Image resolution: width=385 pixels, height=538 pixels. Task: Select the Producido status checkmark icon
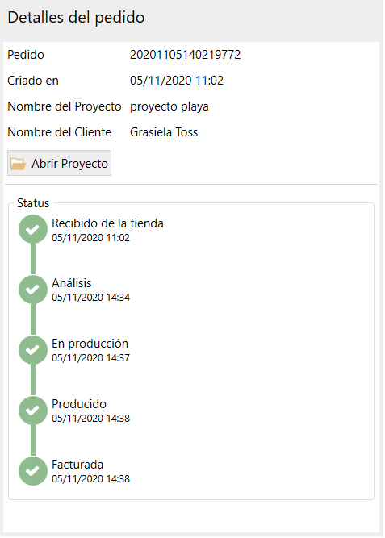pyautogui.click(x=33, y=411)
